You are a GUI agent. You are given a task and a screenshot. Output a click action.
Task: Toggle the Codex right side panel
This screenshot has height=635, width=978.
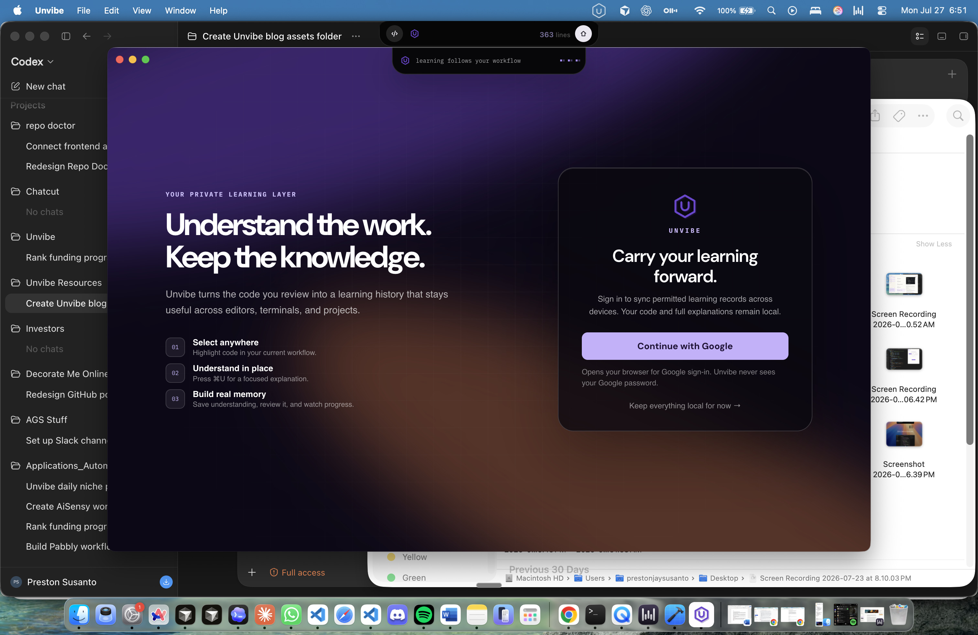pyautogui.click(x=964, y=36)
